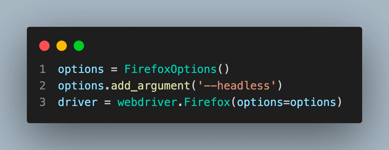
Task: Click the equals sign on line 1
Action: [114, 69]
